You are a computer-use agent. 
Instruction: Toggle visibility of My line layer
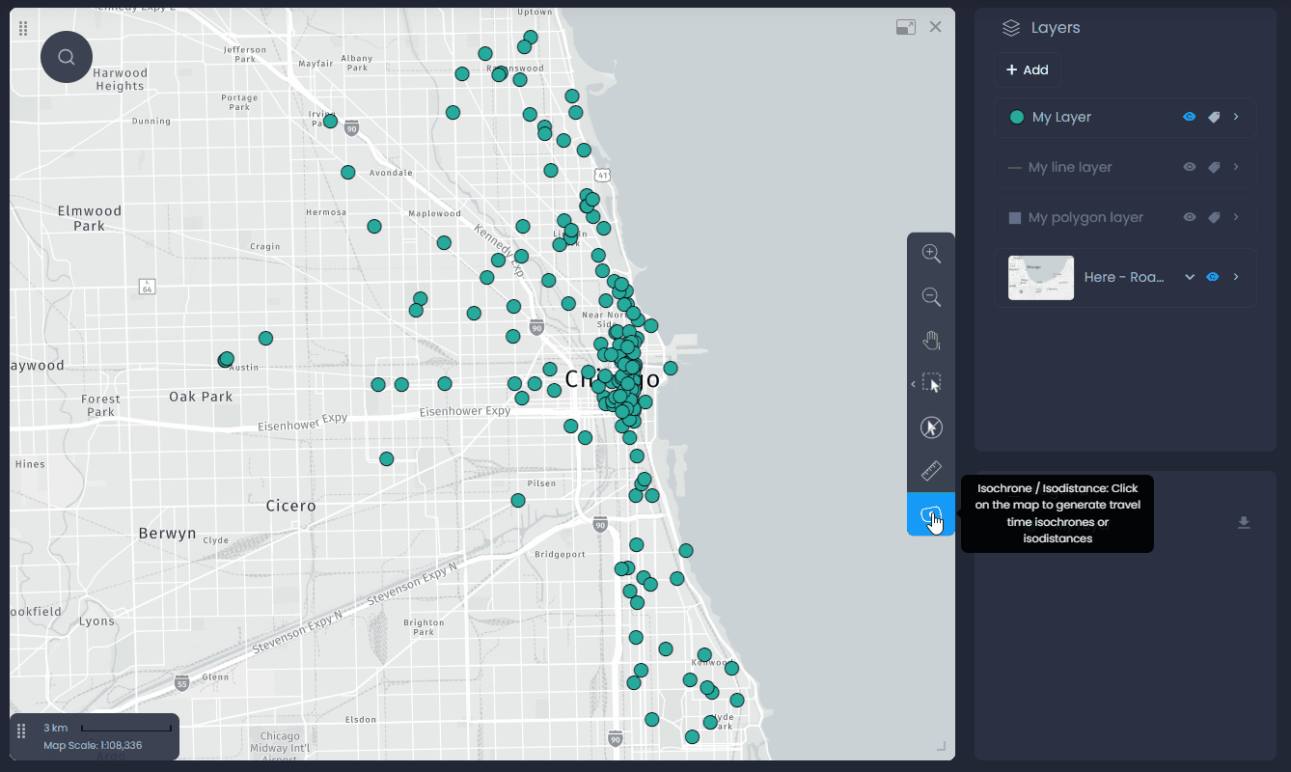tap(1190, 167)
